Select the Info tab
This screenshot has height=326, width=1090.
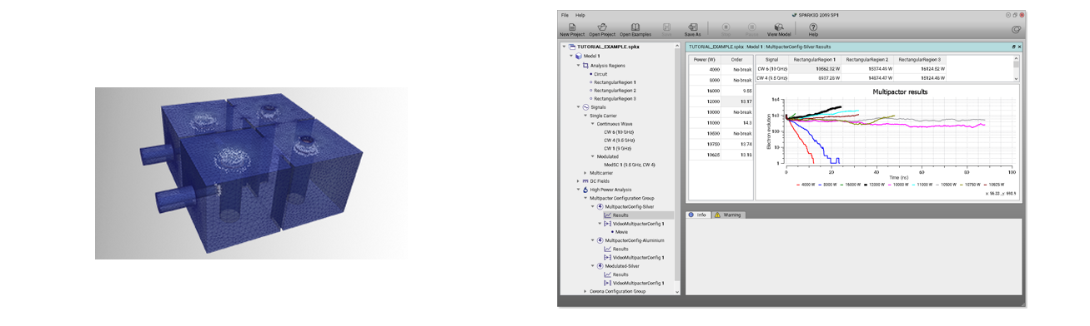click(698, 215)
